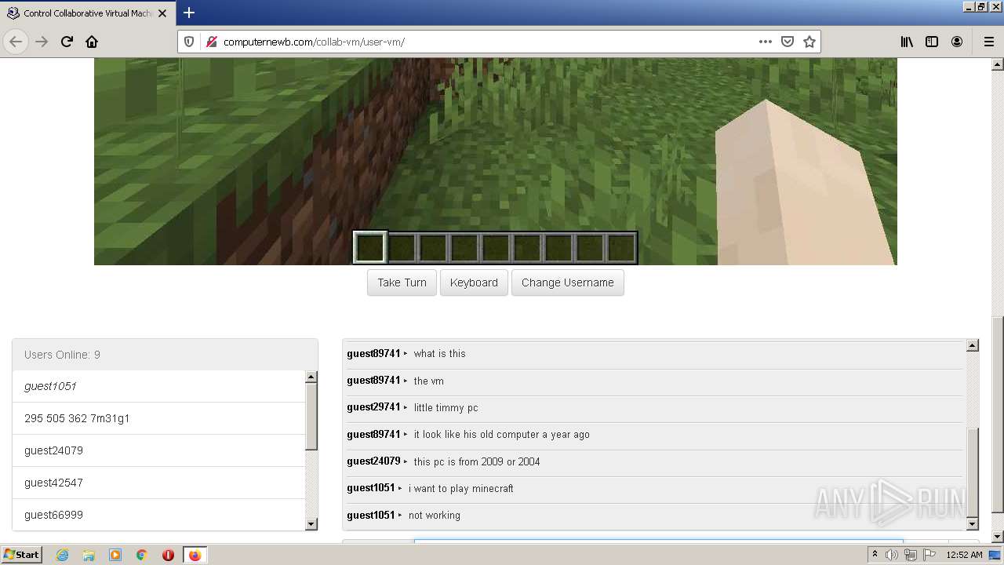
Task: Select user 295 505 362 7m31g1
Action: click(158, 418)
